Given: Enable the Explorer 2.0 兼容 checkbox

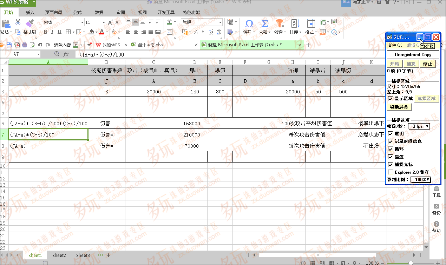Looking at the screenshot, I should point(391,172).
